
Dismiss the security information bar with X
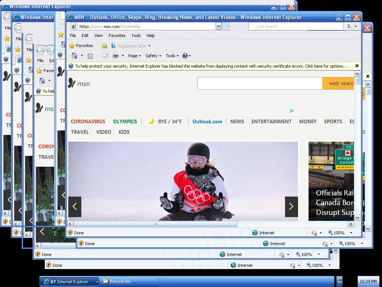[x=357, y=66]
